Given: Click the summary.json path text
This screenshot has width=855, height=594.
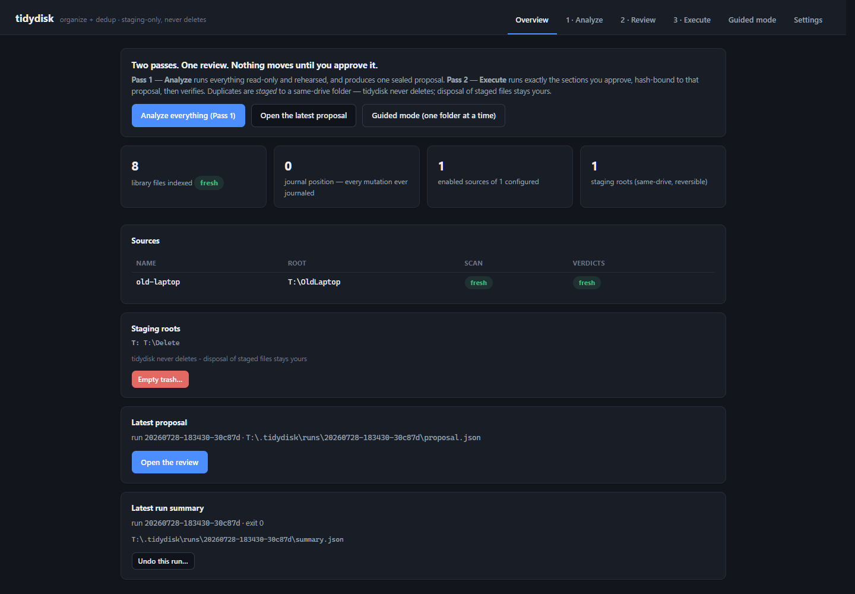Looking at the screenshot, I should click(x=237, y=539).
